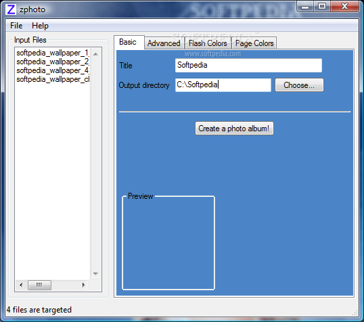Image resolution: width=364 pixels, height=322 pixels.
Task: Click the horizontal scrollbar thumb
Action: tap(39, 285)
